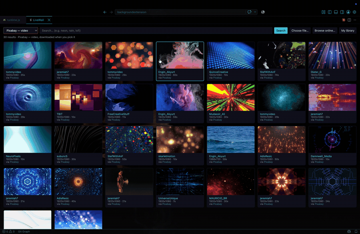Toggle the secondary sidebar layout icon
Viewport: 360px width, 234px height.
pyautogui.click(x=342, y=12)
